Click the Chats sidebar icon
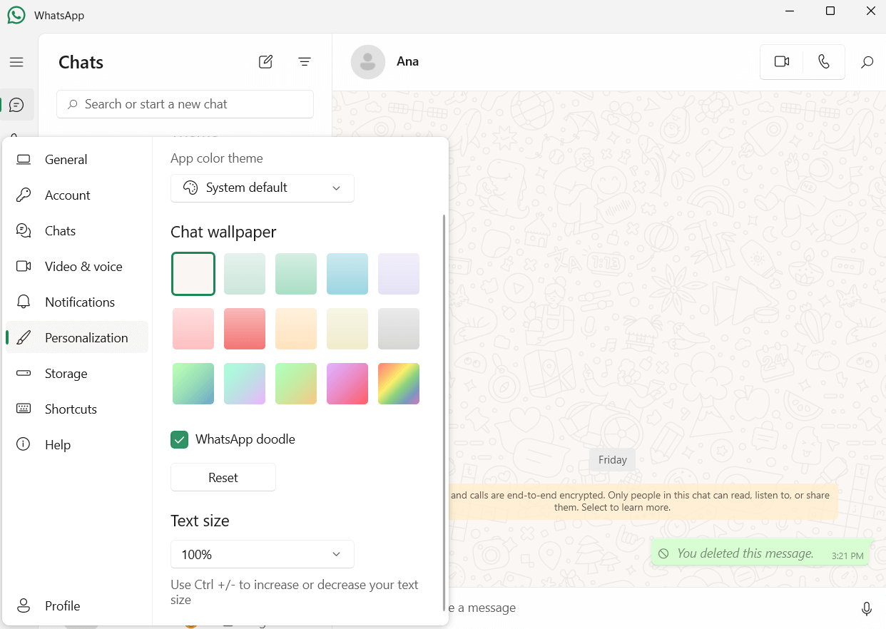This screenshot has width=886, height=629. pos(17,105)
